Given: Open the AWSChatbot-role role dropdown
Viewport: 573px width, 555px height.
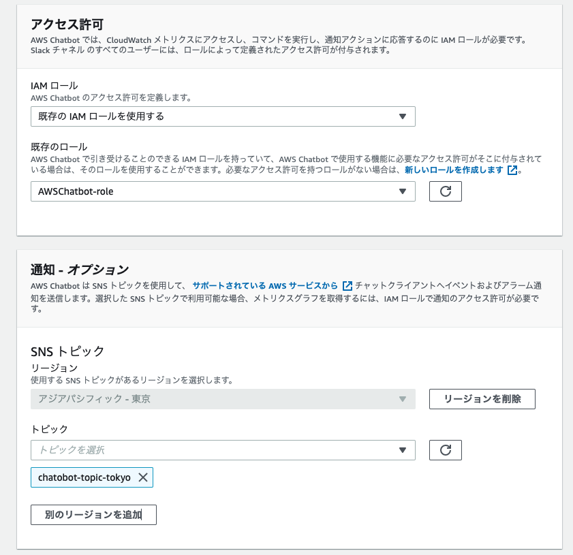Looking at the screenshot, I should click(221, 191).
